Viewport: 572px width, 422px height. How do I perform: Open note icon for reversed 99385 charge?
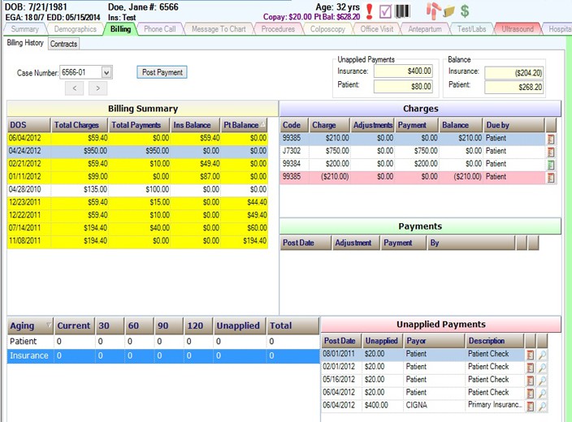(551, 178)
